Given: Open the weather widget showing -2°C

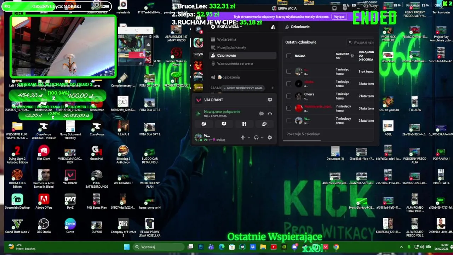Looking at the screenshot, I should coord(22,247).
